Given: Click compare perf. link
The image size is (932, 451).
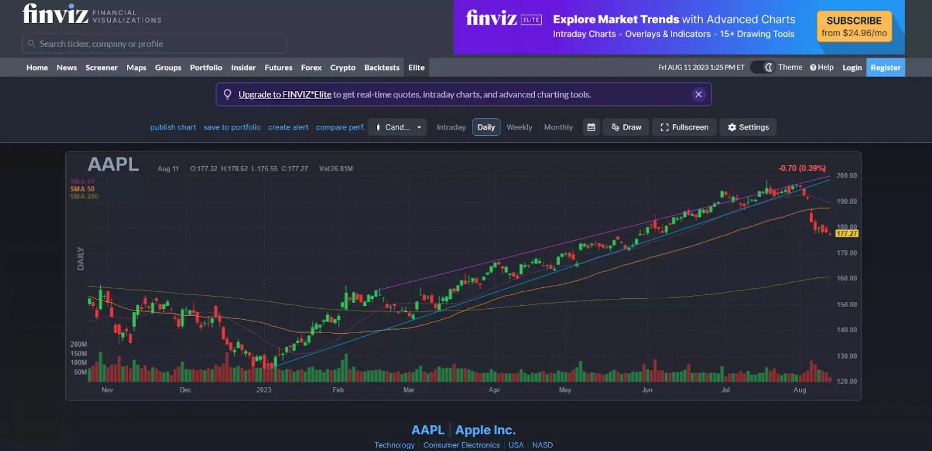Looking at the screenshot, I should (340, 127).
